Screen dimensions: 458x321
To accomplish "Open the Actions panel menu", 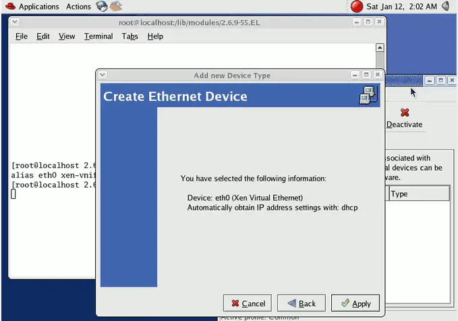I will [78, 7].
